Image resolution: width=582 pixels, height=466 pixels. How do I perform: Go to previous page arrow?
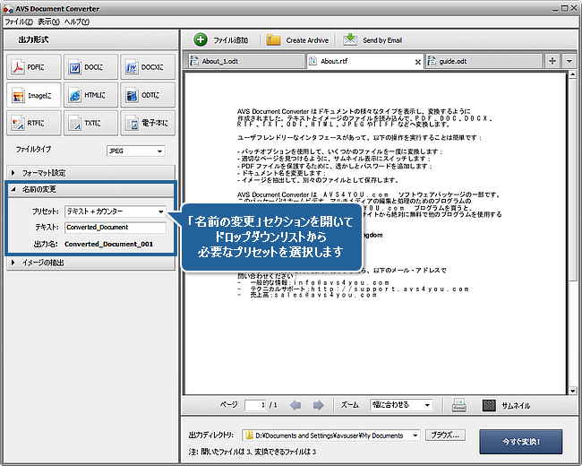point(295,405)
